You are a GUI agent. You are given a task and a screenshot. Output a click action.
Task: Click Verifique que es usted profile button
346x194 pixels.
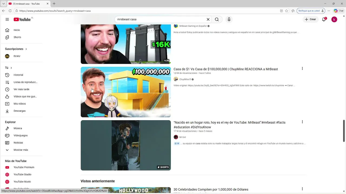coord(311,11)
